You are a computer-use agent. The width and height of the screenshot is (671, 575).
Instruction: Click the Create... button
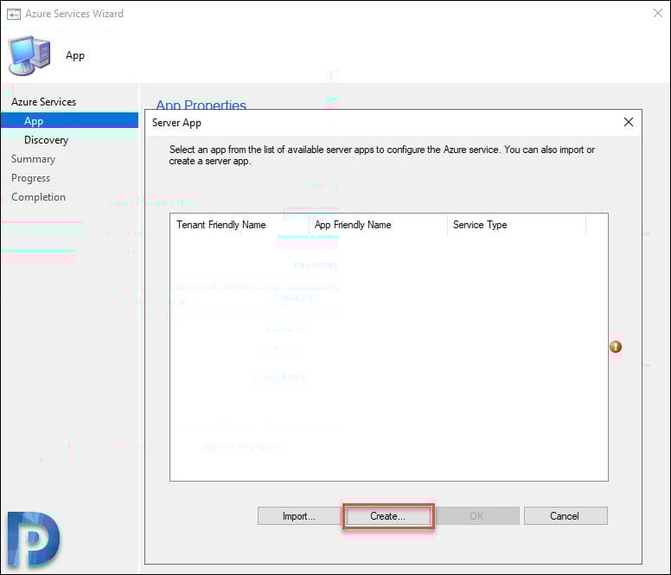[388, 516]
